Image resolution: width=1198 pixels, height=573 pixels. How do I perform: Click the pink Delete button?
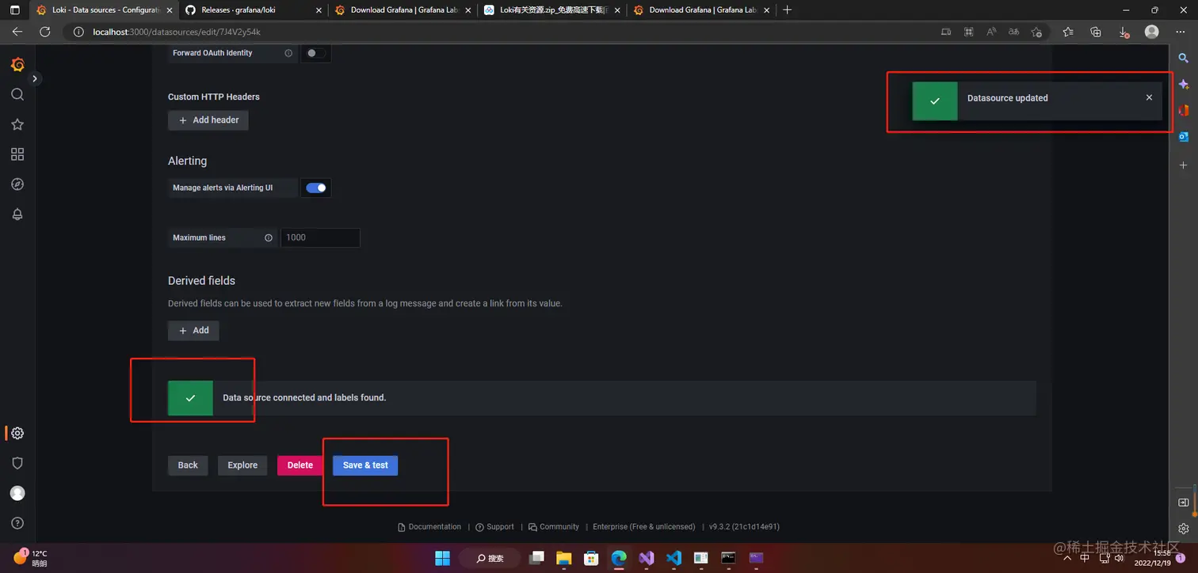coord(299,465)
